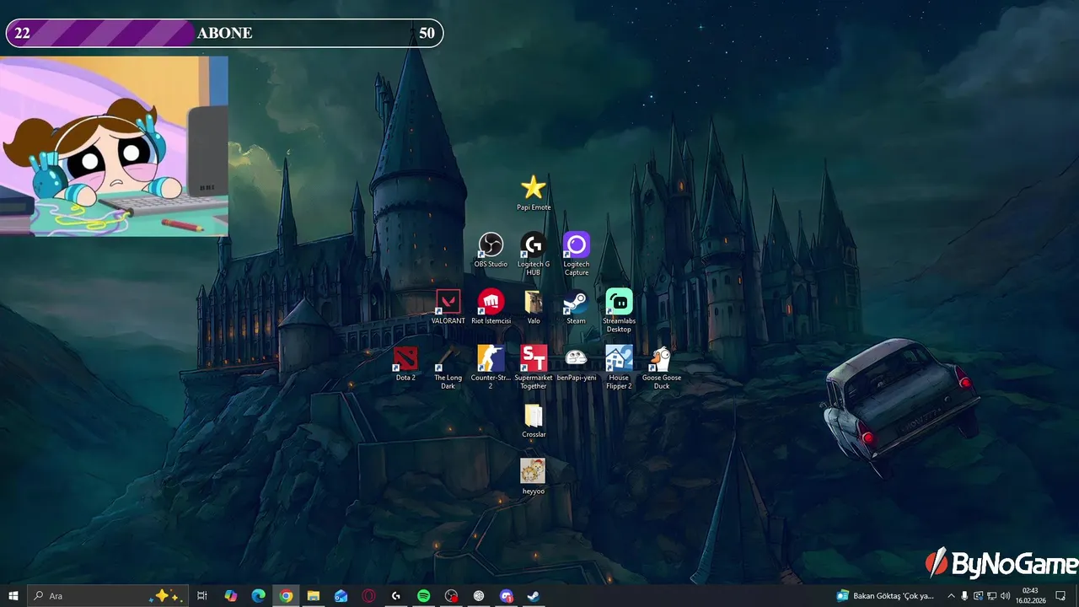Screen dimensions: 1079x607
Task: Select the Valo folder icon
Action: point(534,307)
